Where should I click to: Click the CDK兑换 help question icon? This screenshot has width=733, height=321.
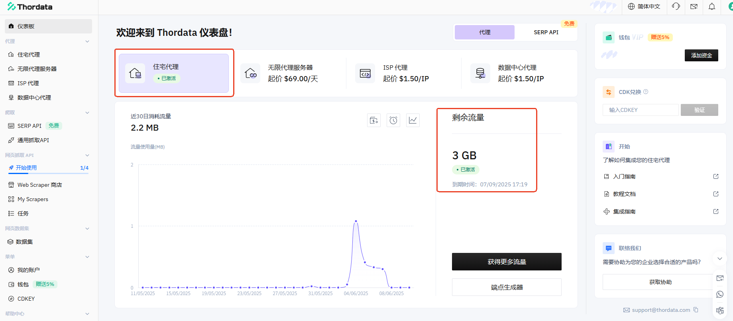646,92
